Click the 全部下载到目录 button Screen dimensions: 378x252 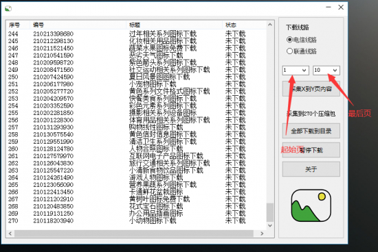point(311,131)
